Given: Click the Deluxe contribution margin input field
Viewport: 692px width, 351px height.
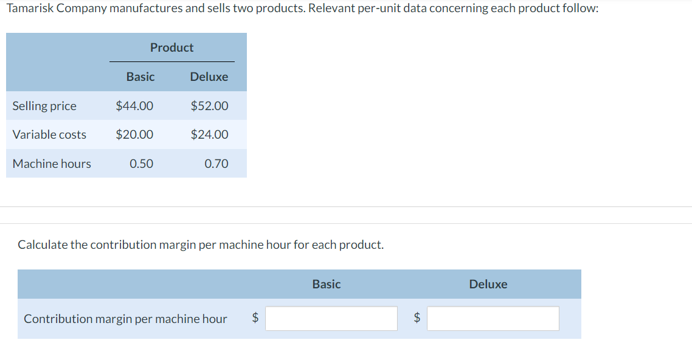Looking at the screenshot, I should coord(493,318).
